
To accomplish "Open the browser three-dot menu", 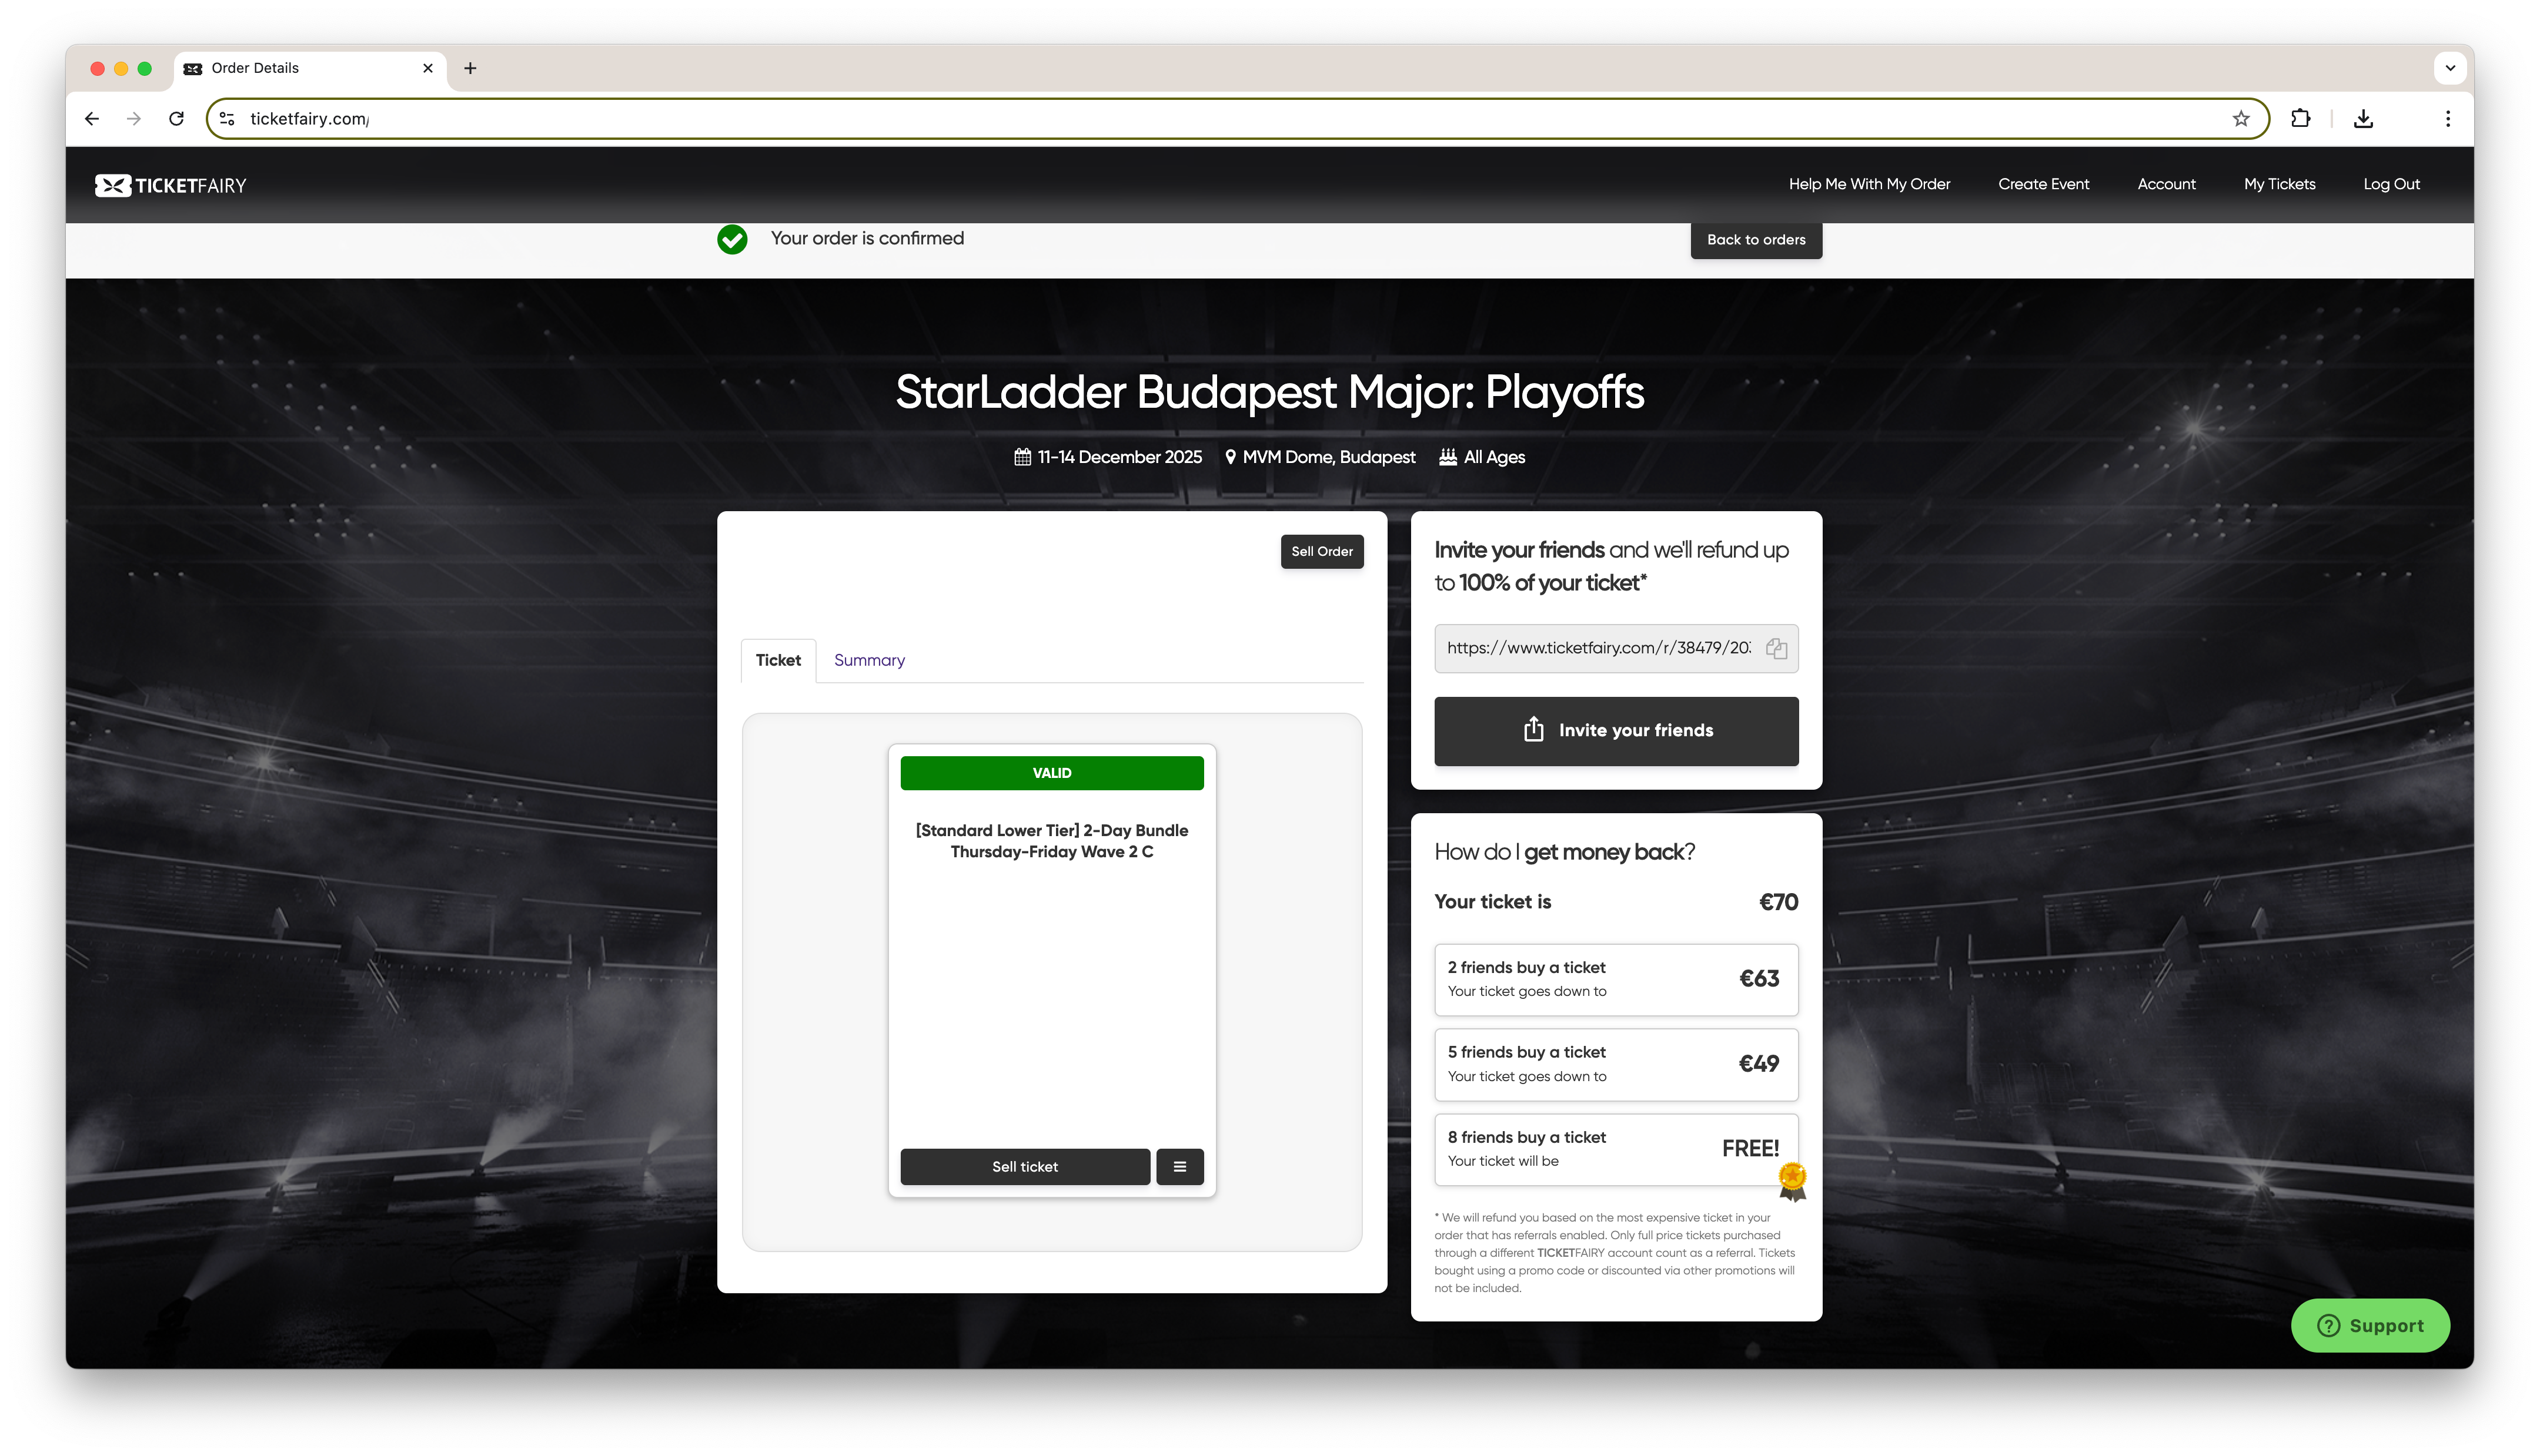I will tap(2447, 119).
